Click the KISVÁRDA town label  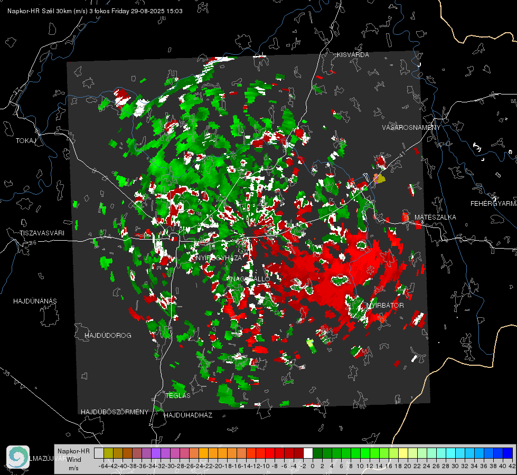(353, 55)
